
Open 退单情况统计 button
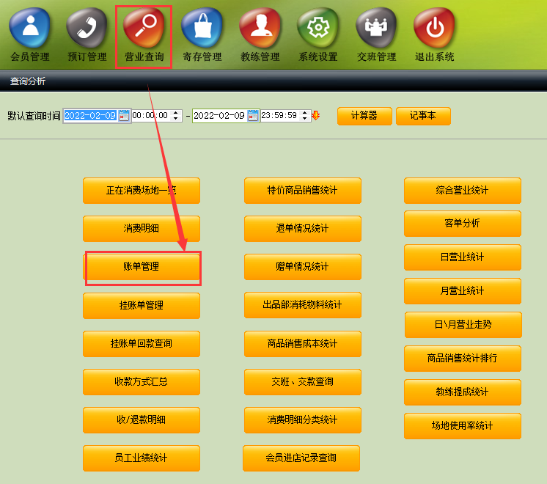[x=302, y=229]
